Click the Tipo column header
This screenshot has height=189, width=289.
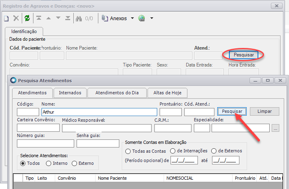(29, 178)
